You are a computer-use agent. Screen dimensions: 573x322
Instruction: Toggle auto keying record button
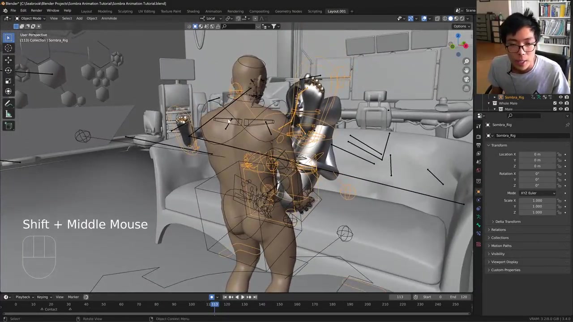[x=212, y=297]
